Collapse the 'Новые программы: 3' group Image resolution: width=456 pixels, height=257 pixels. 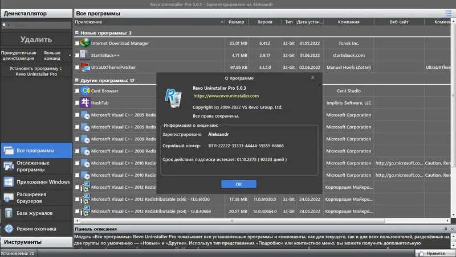(77, 33)
